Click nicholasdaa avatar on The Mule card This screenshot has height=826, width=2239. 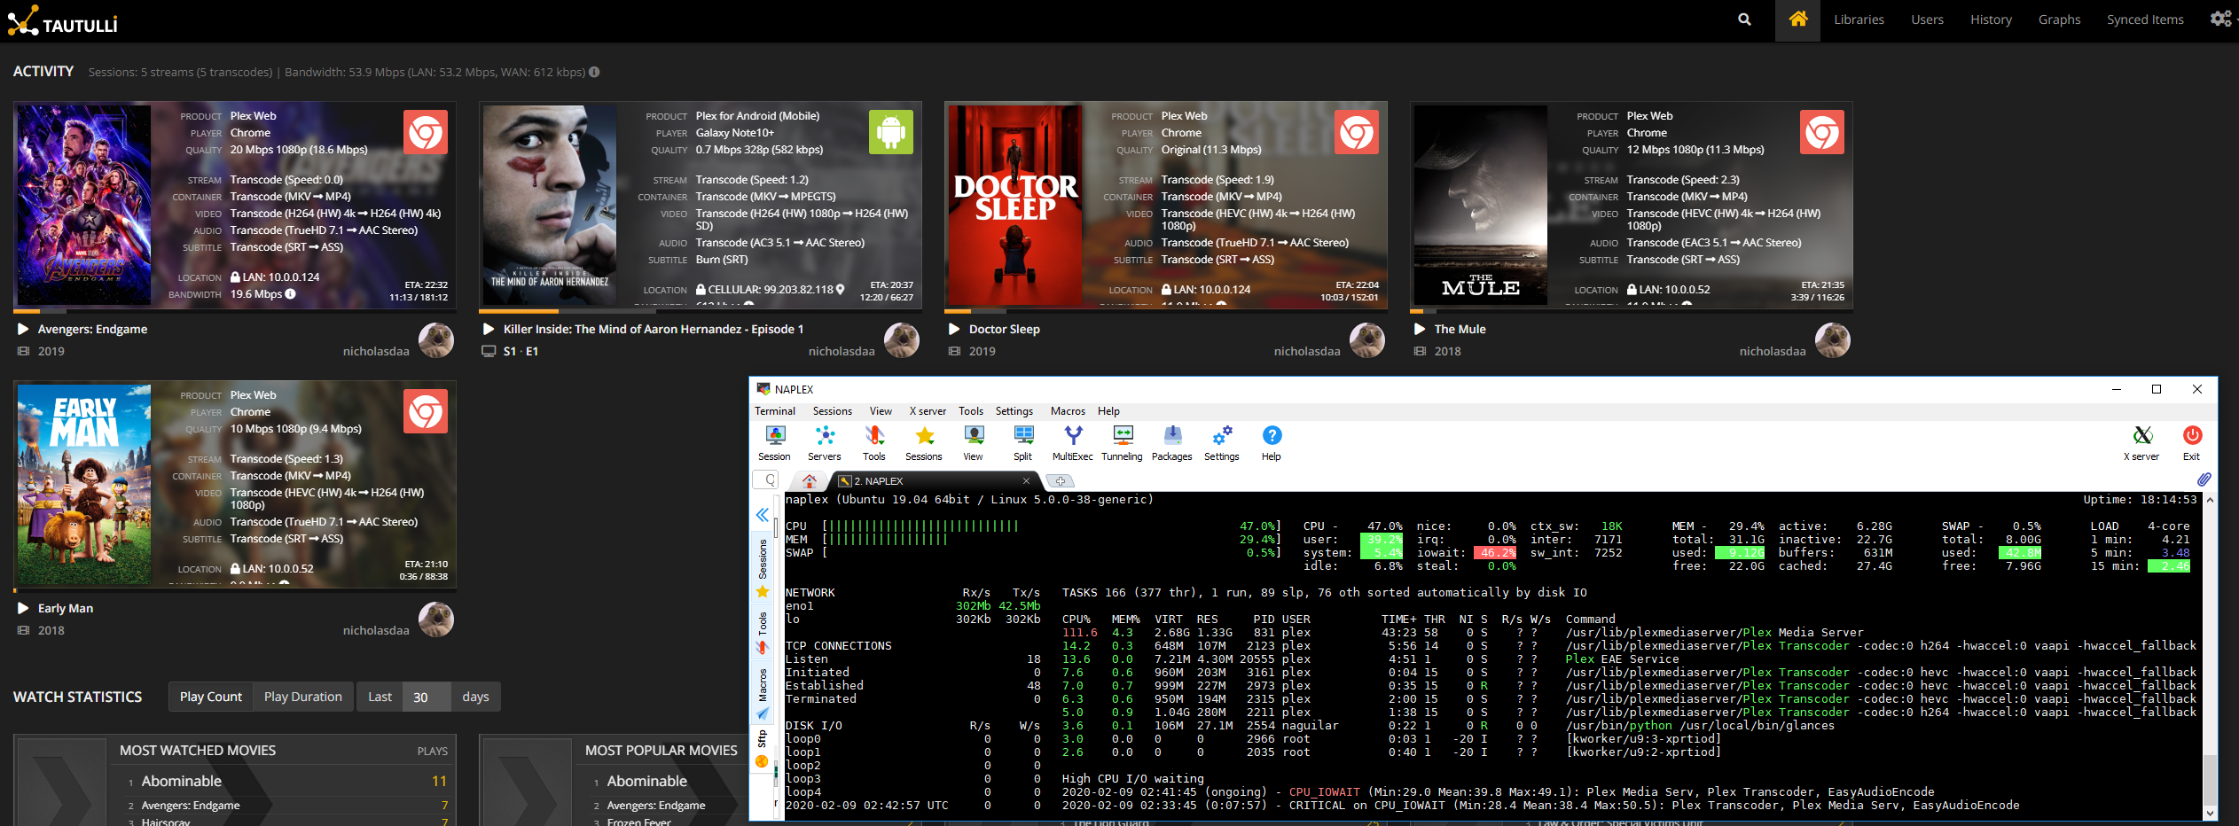click(x=1832, y=340)
